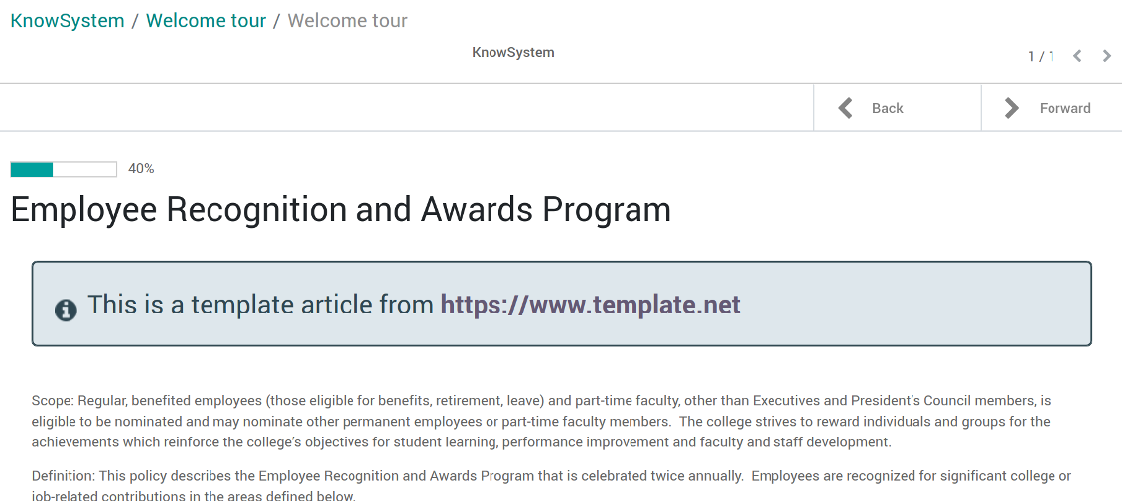1122x501 pixels.
Task: Click the 40% progress label
Action: tap(141, 169)
